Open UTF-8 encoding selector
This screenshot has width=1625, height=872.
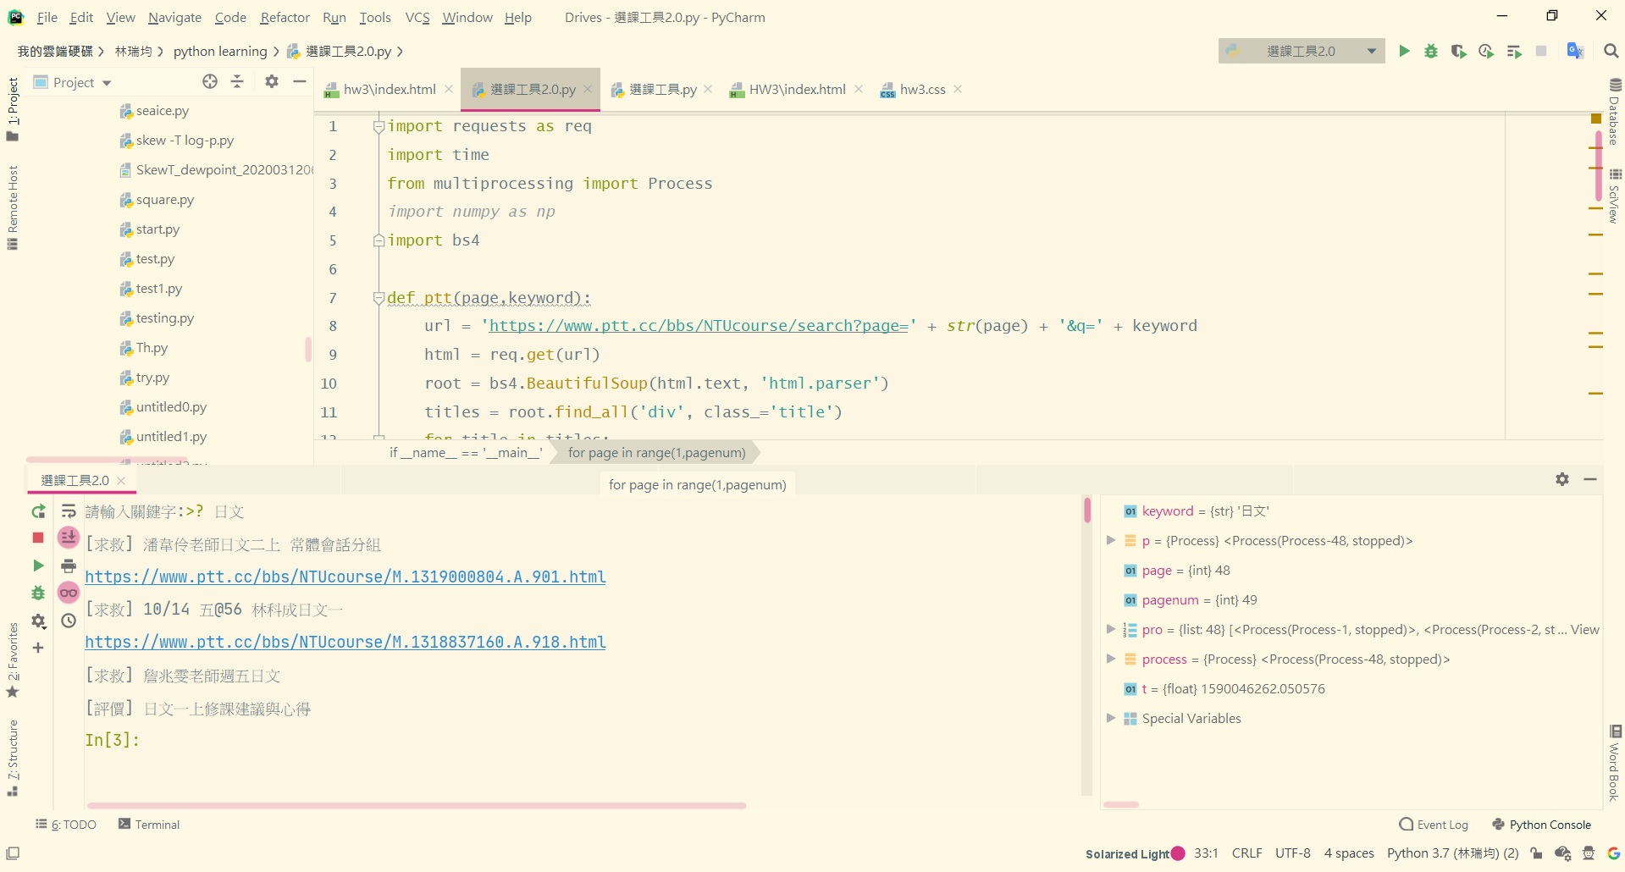pos(1293,853)
